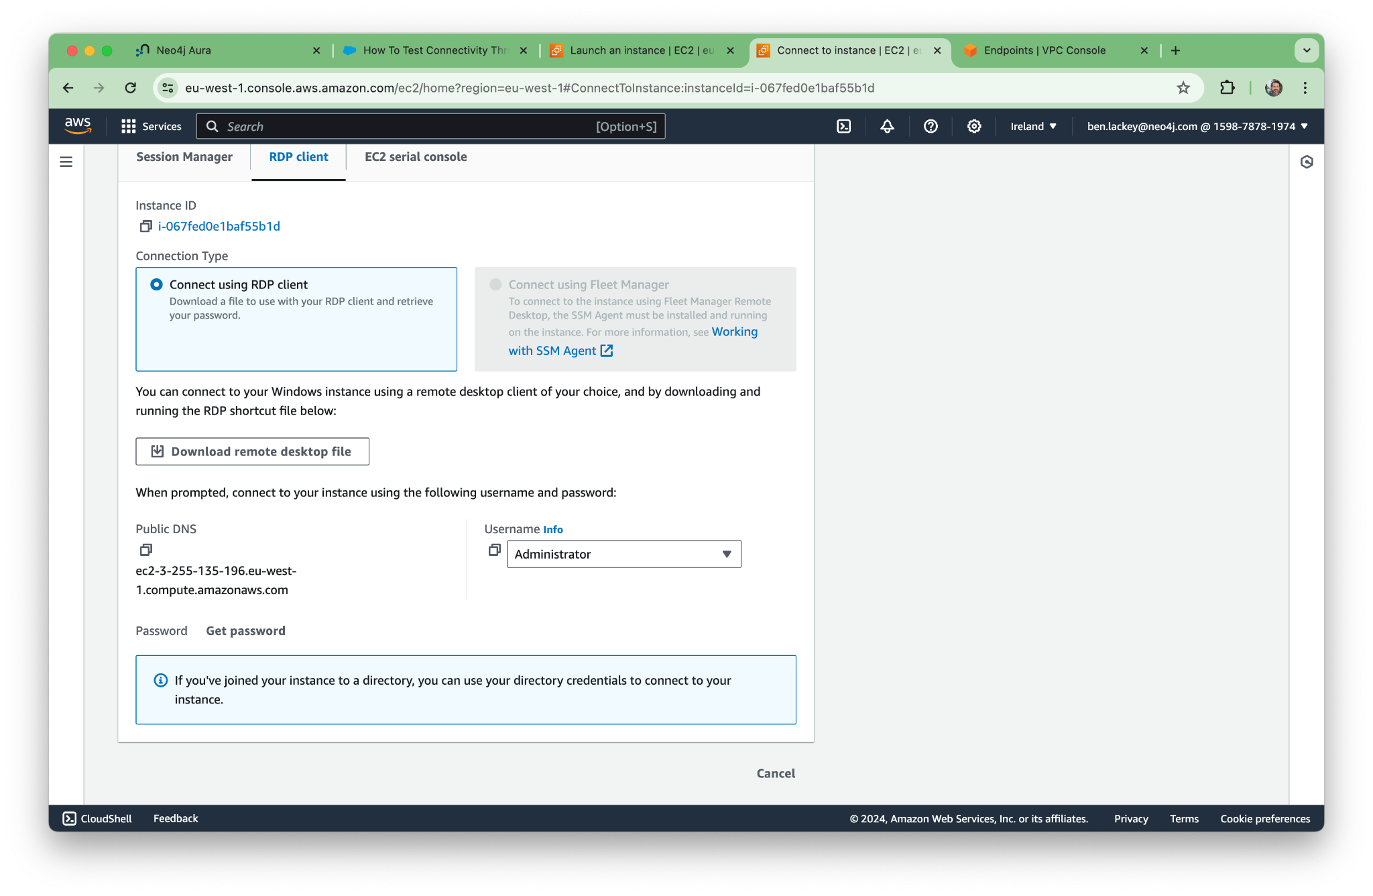Screen dimensions: 1373x896
Task: Open the browser extensions puzzle icon
Action: click(x=1227, y=88)
